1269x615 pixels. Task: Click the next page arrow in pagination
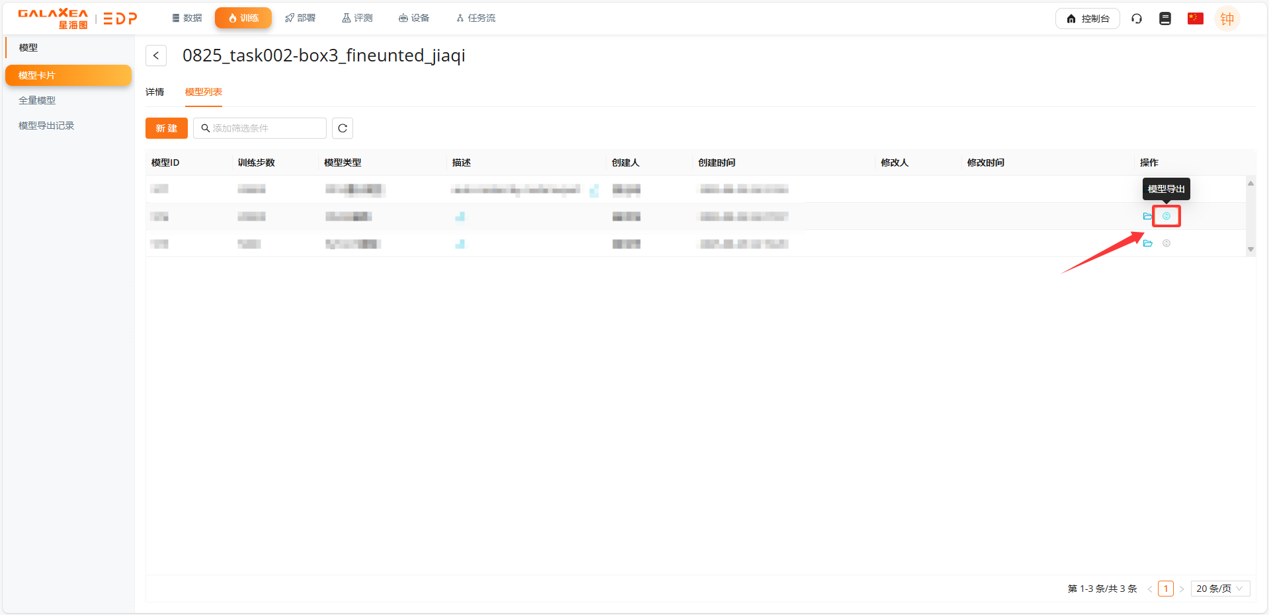click(1182, 589)
